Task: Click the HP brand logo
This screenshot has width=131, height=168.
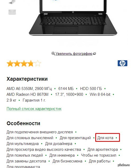Action: [123, 63]
